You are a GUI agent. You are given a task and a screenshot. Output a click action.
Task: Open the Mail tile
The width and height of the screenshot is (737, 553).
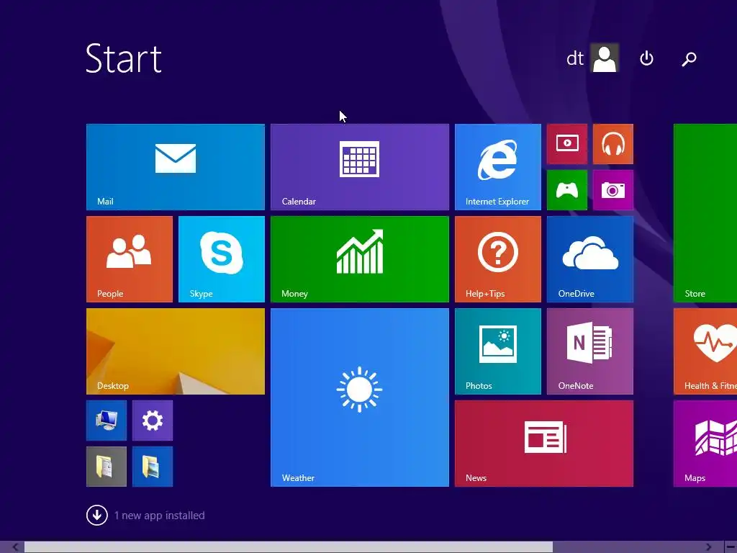(176, 167)
